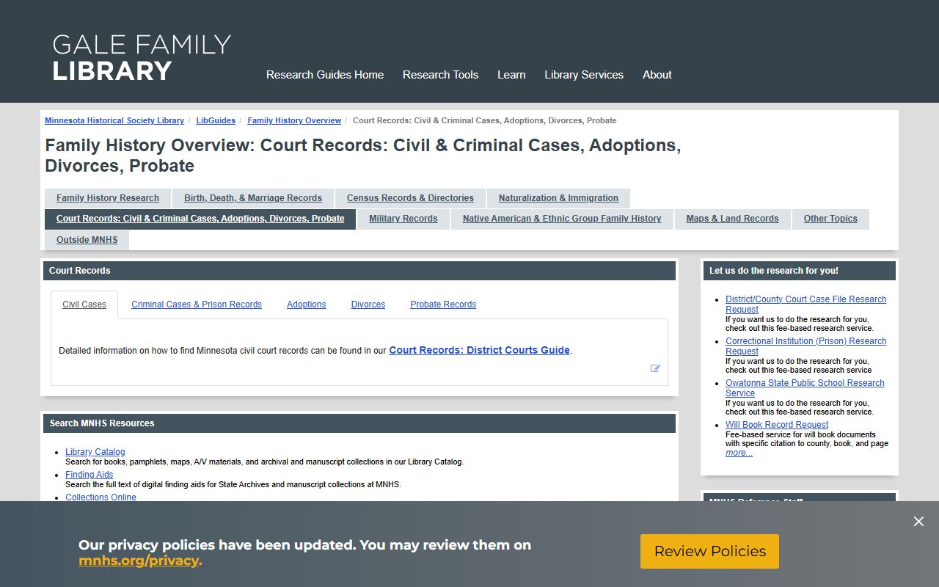Screen dimensions: 939x587
Task: Click the edit pencil icon in Civil Cases box
Action: pos(655,368)
